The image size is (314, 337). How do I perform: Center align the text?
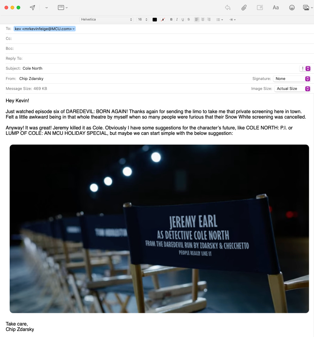coord(203,20)
